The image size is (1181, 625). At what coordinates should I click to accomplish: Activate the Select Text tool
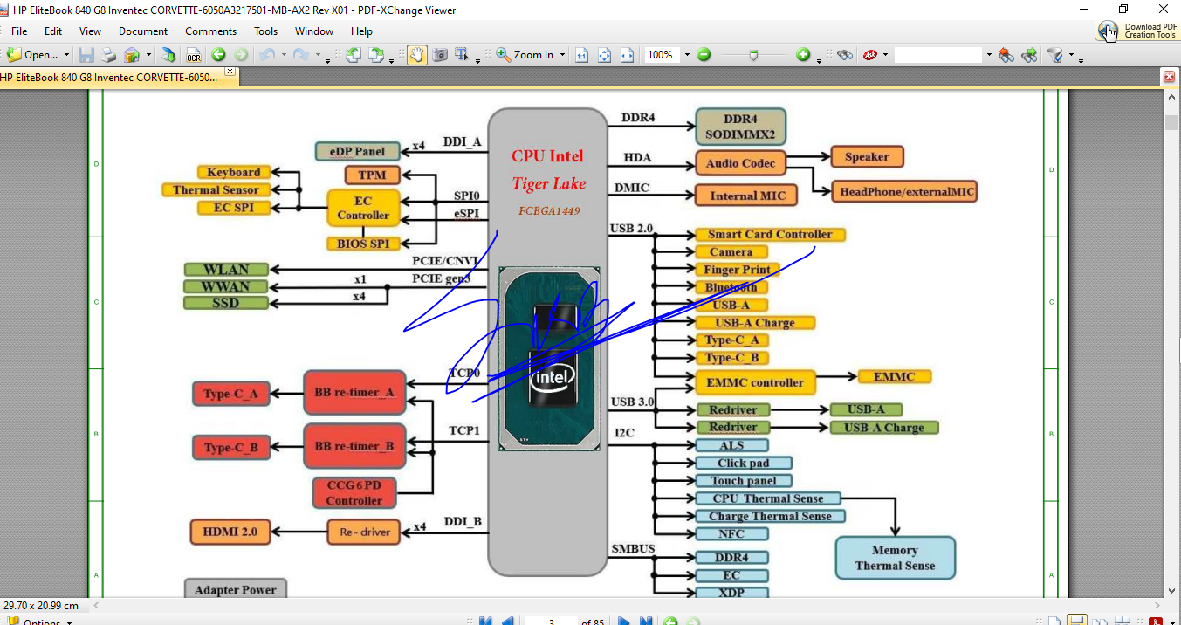tap(462, 54)
